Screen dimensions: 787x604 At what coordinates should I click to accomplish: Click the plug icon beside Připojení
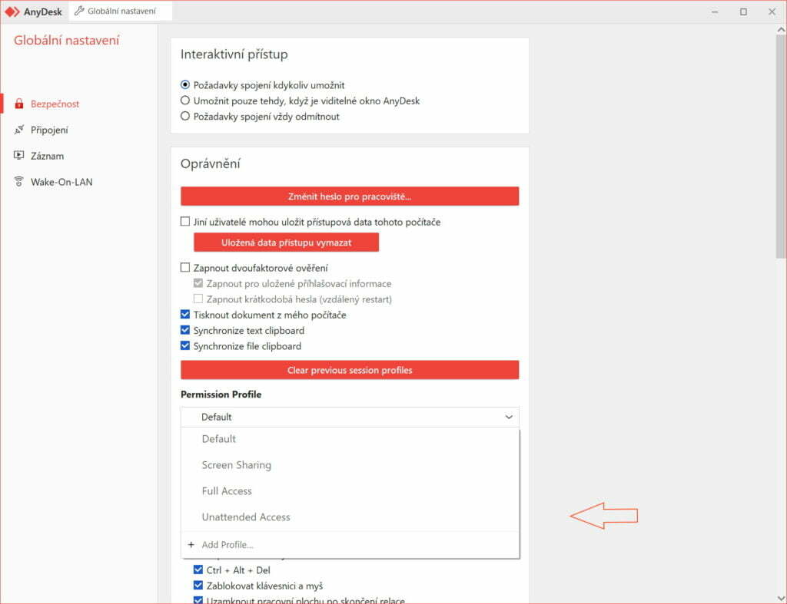click(19, 130)
